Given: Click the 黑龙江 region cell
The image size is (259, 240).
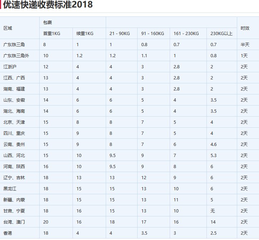Looking at the screenshot, I should coord(10,189).
